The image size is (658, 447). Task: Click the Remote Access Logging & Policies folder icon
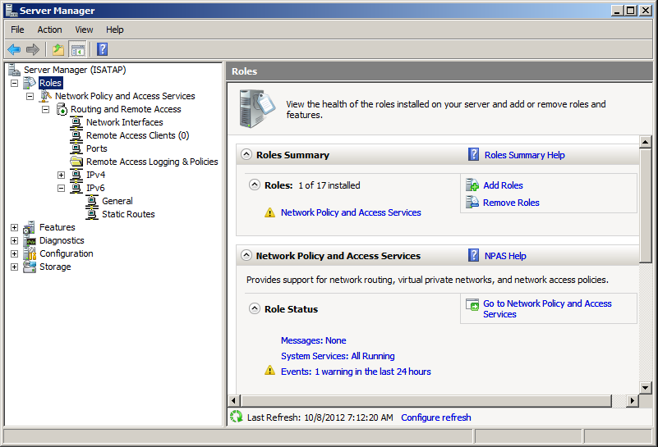76,162
